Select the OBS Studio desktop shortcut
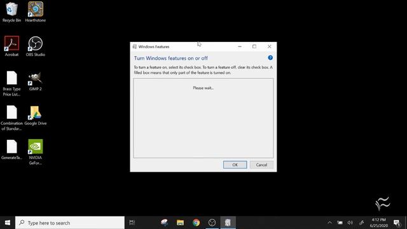Image resolution: width=407 pixels, height=229 pixels. tap(36, 46)
